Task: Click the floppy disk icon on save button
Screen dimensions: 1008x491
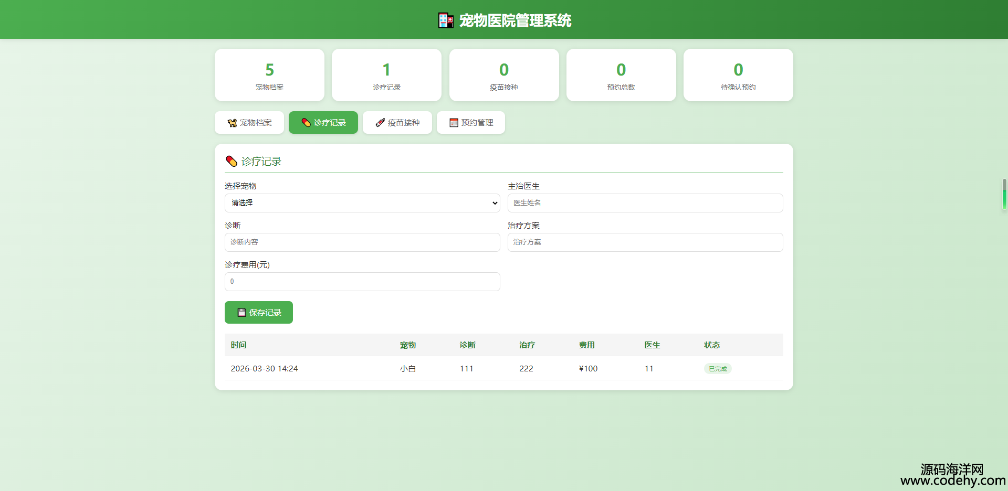Action: (x=241, y=313)
